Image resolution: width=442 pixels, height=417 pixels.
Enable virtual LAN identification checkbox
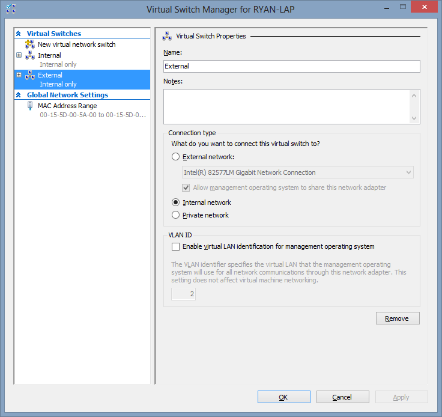tap(175, 246)
